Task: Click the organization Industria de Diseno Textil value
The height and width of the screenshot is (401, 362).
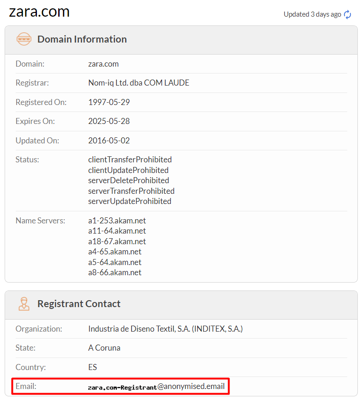Action: click(x=165, y=329)
